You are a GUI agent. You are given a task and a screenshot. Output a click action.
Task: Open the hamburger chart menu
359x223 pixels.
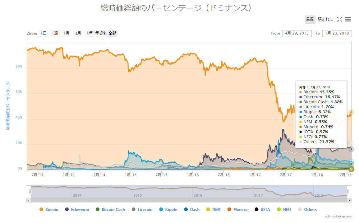tap(348, 20)
